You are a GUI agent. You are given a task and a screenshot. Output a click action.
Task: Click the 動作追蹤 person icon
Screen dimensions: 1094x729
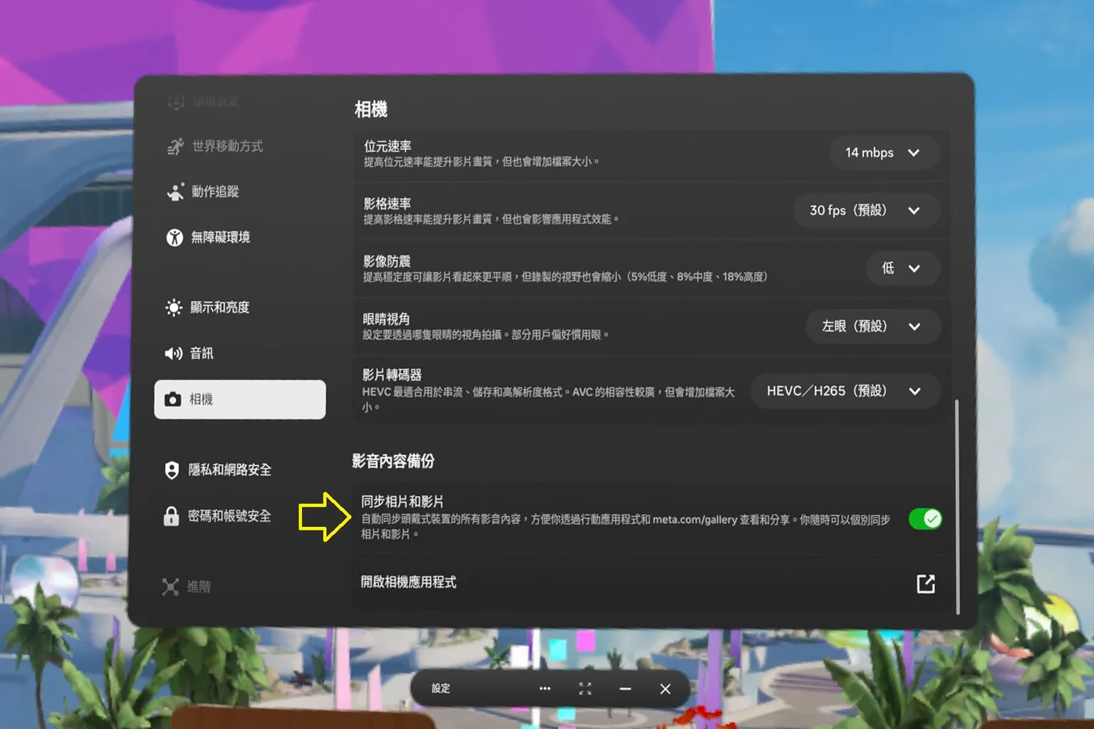[175, 192]
